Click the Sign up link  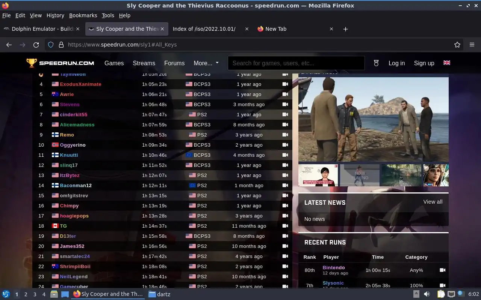424,63
